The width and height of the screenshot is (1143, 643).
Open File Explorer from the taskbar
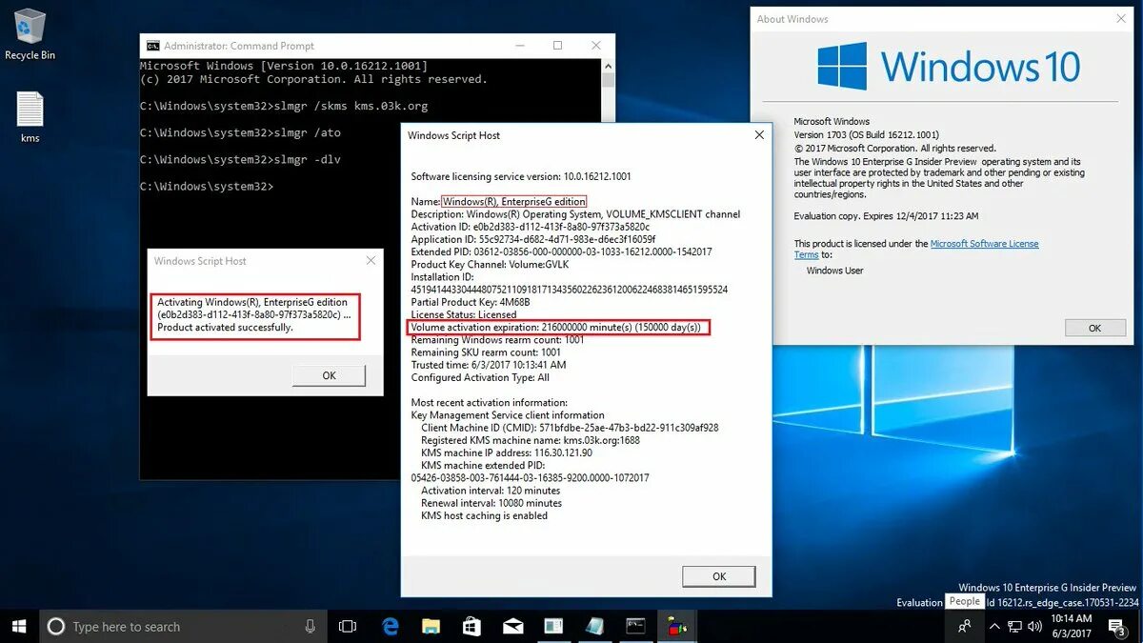tap(431, 626)
